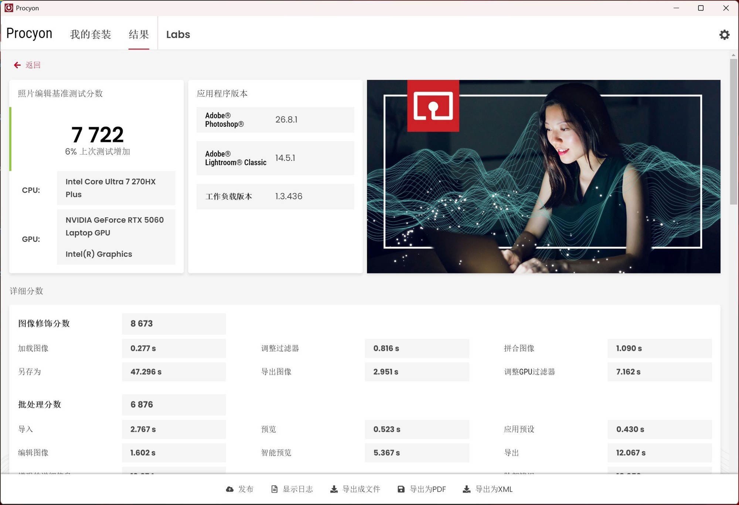The image size is (739, 505).
Task: Open the Labs tab
Action: (x=178, y=34)
